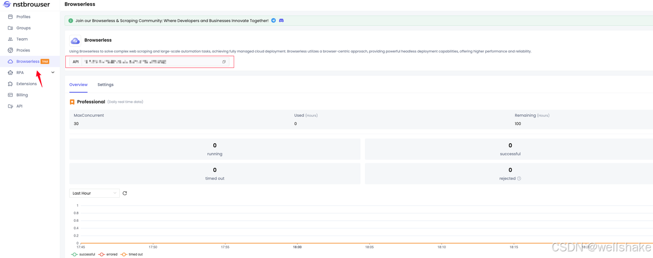Open the Discord community icon
This screenshot has width=653, height=258.
pyautogui.click(x=281, y=21)
